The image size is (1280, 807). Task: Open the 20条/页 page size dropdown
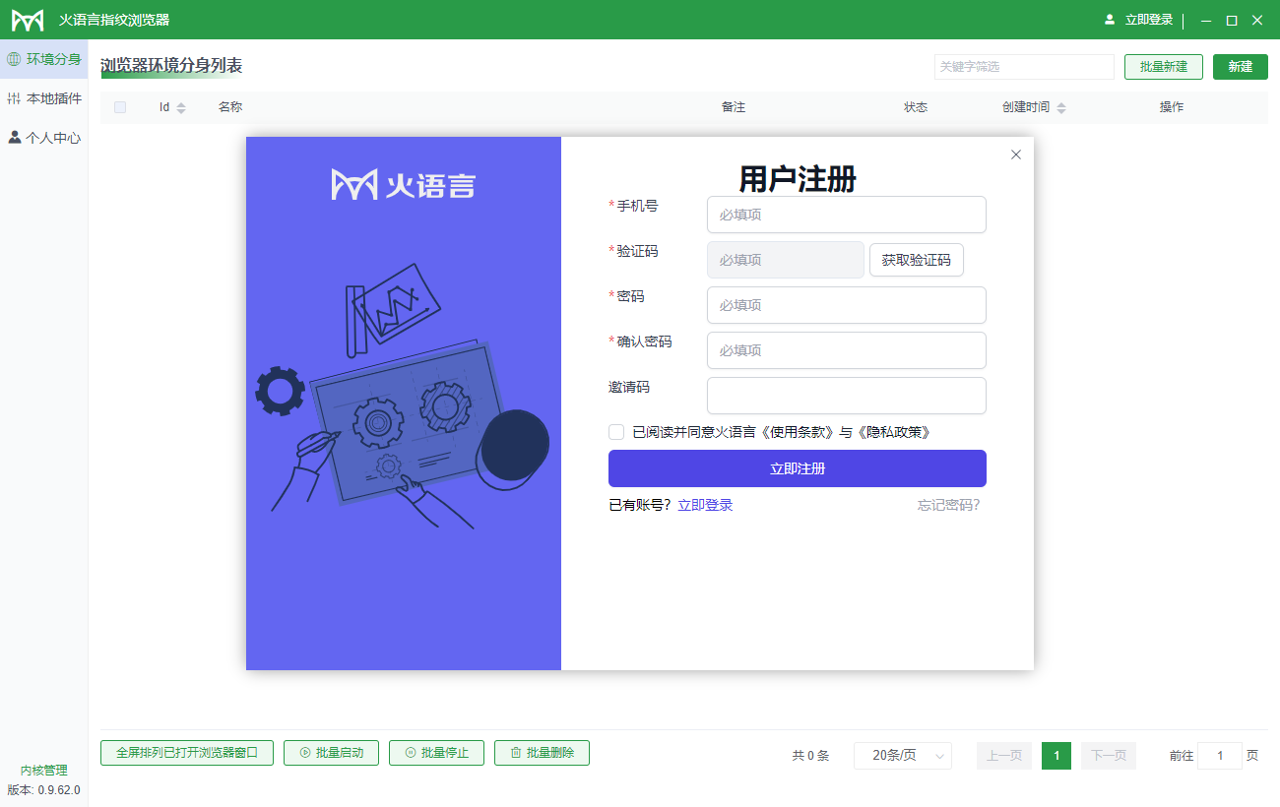[902, 755]
